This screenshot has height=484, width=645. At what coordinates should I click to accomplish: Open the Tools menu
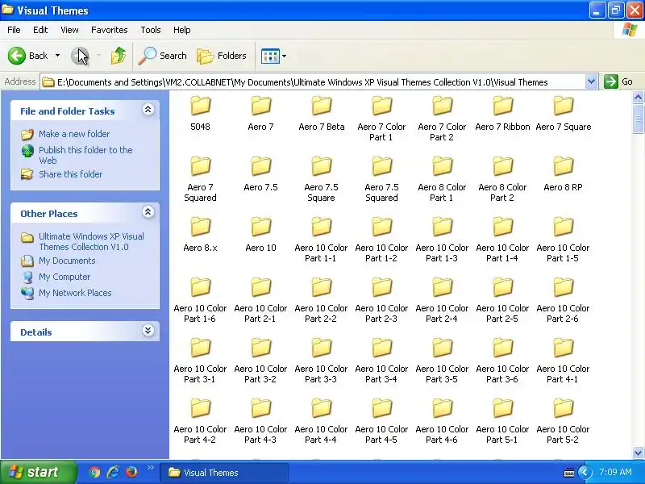151,30
